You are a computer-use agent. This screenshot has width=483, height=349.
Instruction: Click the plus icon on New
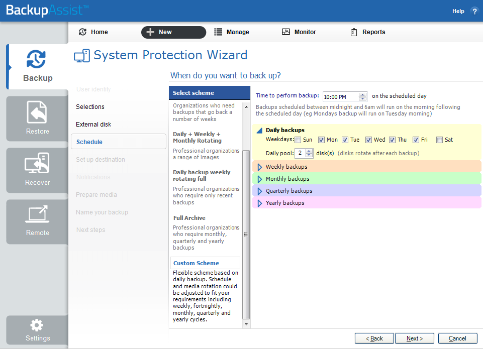[x=150, y=32]
